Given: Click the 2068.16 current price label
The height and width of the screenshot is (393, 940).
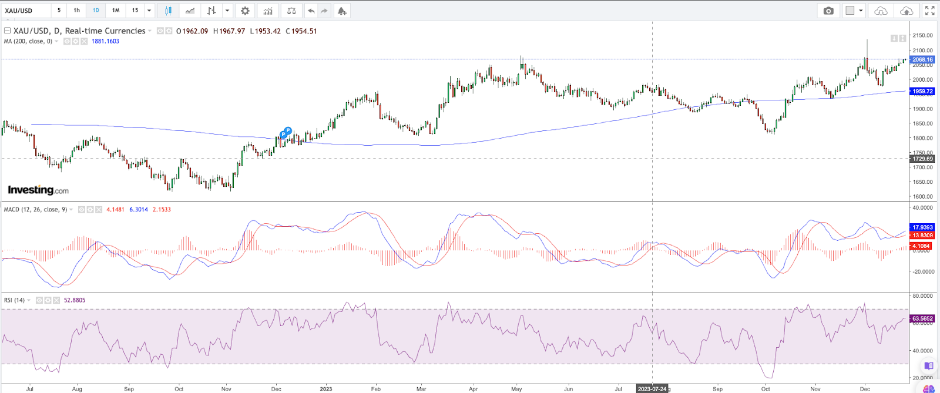Looking at the screenshot, I should pos(922,59).
